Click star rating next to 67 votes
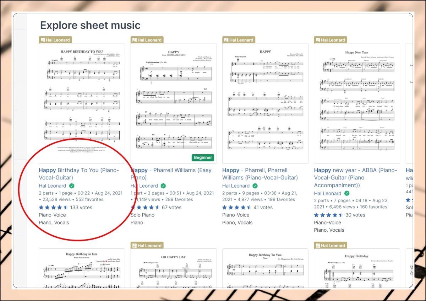Image resolution: width=426 pixels, height=301 pixels. [145, 207]
